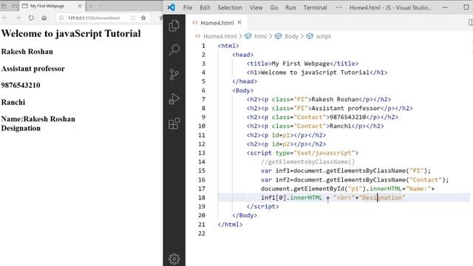
Task: Open the Source Control view
Action: pyautogui.click(x=174, y=75)
